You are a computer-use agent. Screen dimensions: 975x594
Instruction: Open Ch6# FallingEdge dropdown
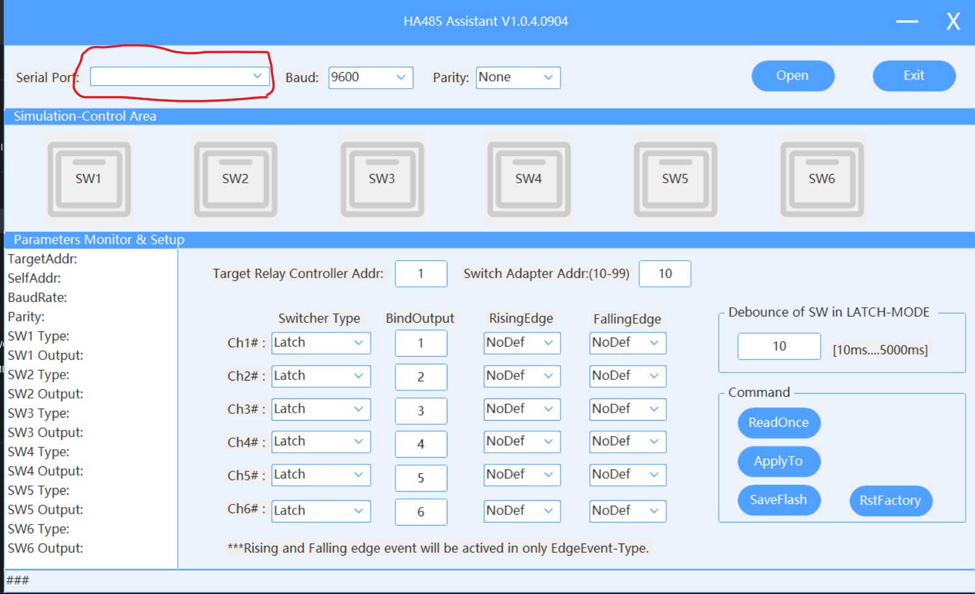tap(628, 511)
